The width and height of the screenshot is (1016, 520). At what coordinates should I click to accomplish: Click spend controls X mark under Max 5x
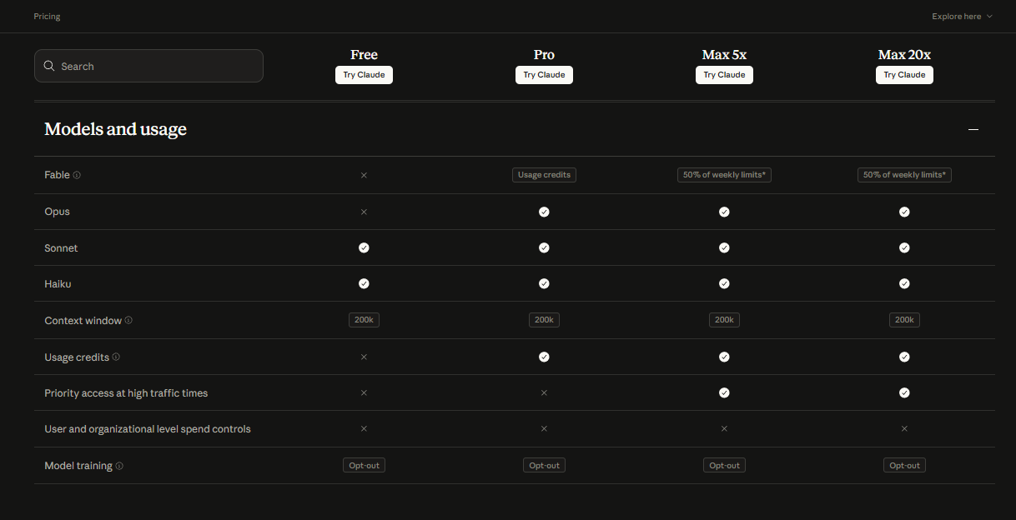click(x=724, y=428)
